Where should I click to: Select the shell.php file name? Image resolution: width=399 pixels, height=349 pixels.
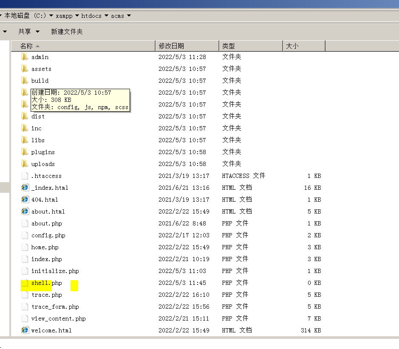click(47, 283)
